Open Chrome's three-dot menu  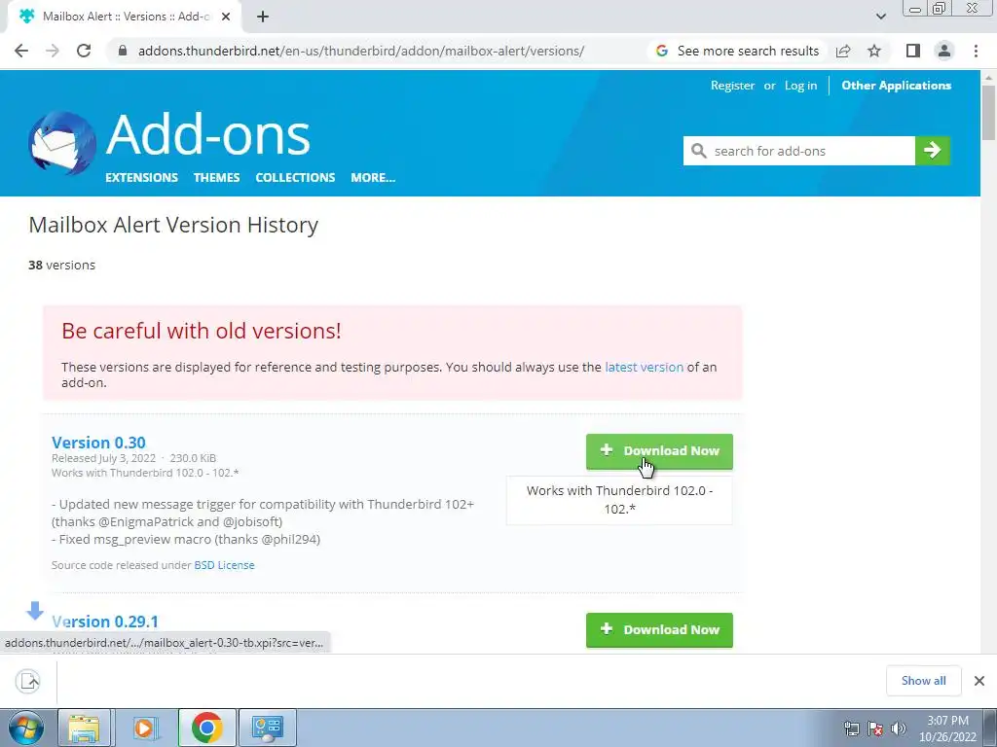(976, 51)
